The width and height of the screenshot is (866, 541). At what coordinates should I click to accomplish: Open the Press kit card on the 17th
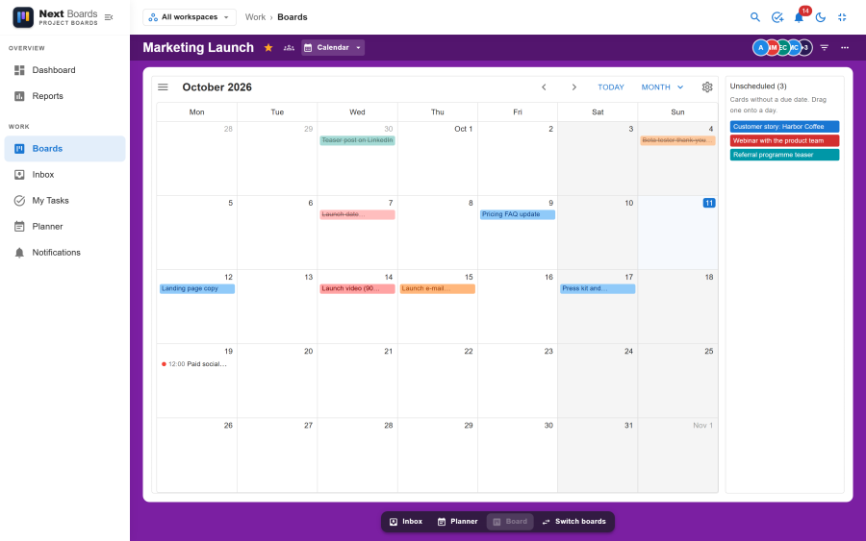pos(598,288)
